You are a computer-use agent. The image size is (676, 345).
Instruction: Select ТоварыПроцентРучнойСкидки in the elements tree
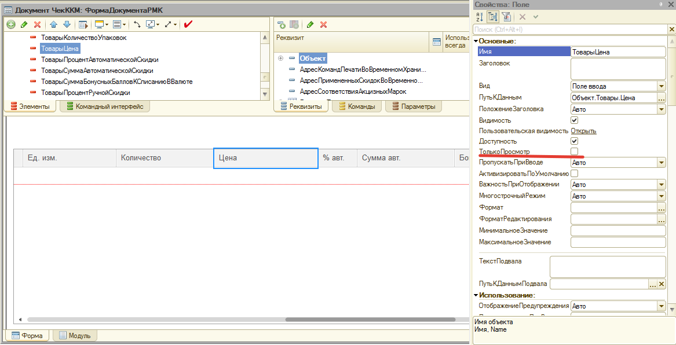86,92
